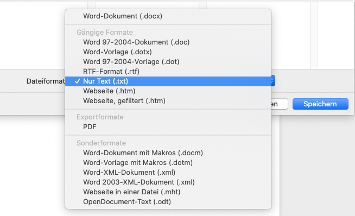The width and height of the screenshot is (355, 216).
Task: Click the Speichern button
Action: pyautogui.click(x=320, y=104)
